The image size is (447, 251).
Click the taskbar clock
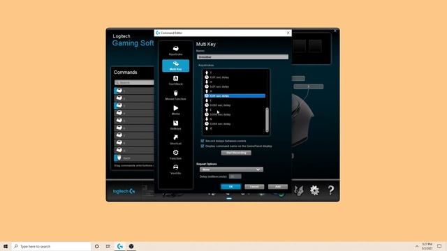pos(427,246)
